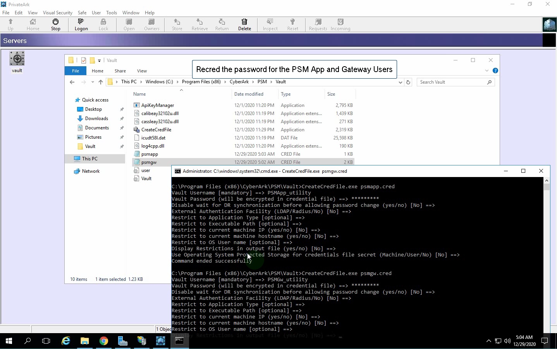Open File Explorer from the taskbar
Screen dimensions: 557x349
point(84,341)
